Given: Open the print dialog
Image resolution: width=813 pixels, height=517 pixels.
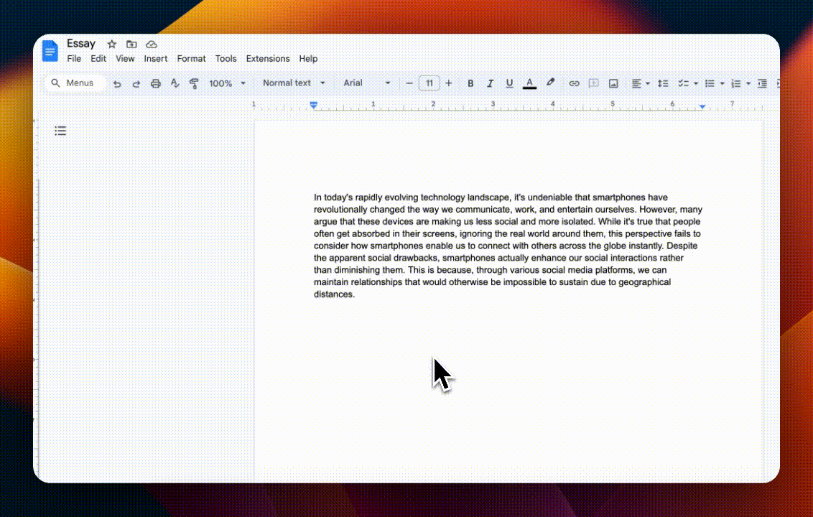Looking at the screenshot, I should 156,83.
